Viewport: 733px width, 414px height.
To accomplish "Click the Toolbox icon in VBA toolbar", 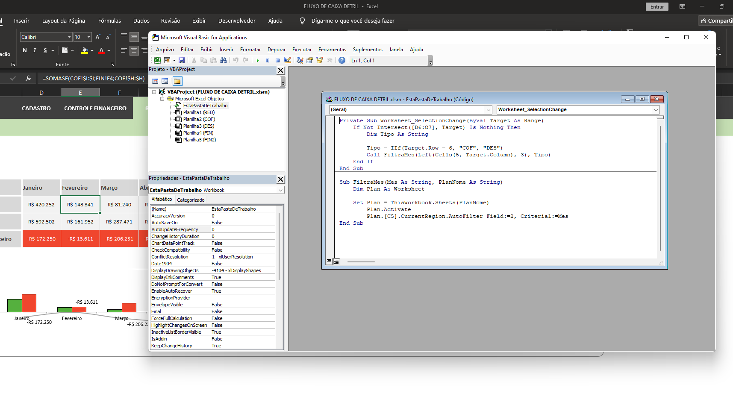I will point(330,60).
